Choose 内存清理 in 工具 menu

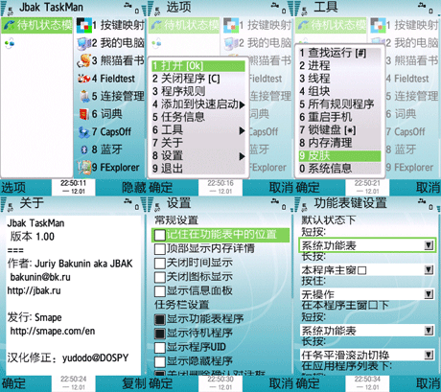click(339, 143)
